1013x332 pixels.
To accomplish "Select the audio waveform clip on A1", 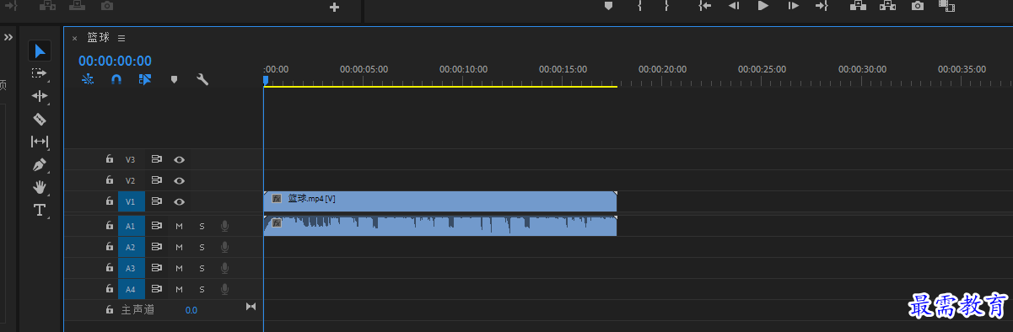I will tap(440, 225).
